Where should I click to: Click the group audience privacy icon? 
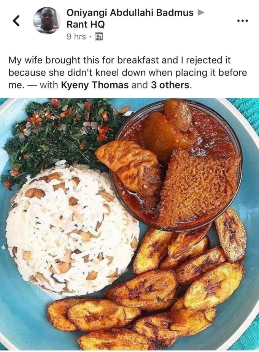point(99,36)
